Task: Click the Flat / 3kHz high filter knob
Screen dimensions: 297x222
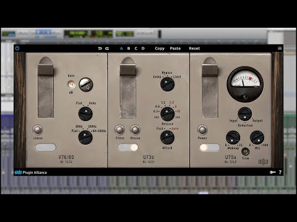Action: (85, 114)
